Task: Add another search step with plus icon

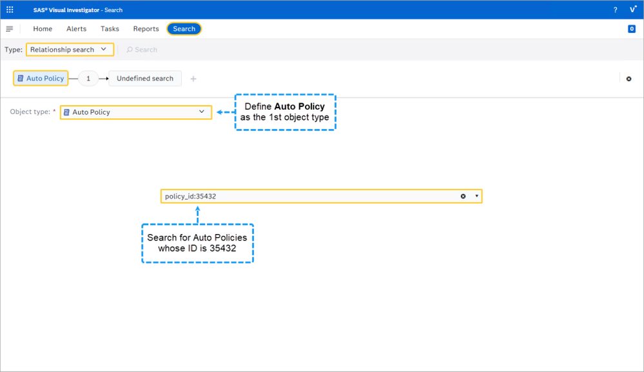Action: (x=193, y=79)
